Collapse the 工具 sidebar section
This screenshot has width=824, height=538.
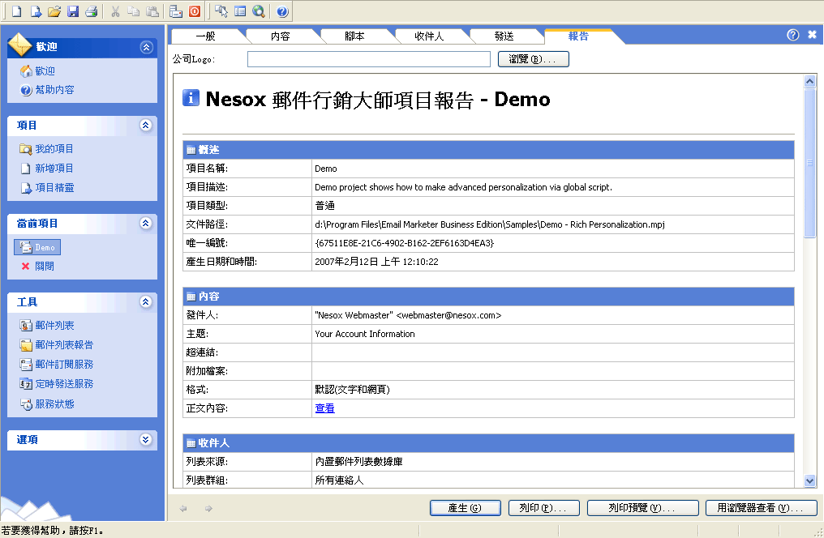click(146, 302)
